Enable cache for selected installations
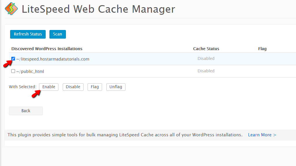Image resolution: width=296 pixels, height=166 pixels. tap(49, 87)
